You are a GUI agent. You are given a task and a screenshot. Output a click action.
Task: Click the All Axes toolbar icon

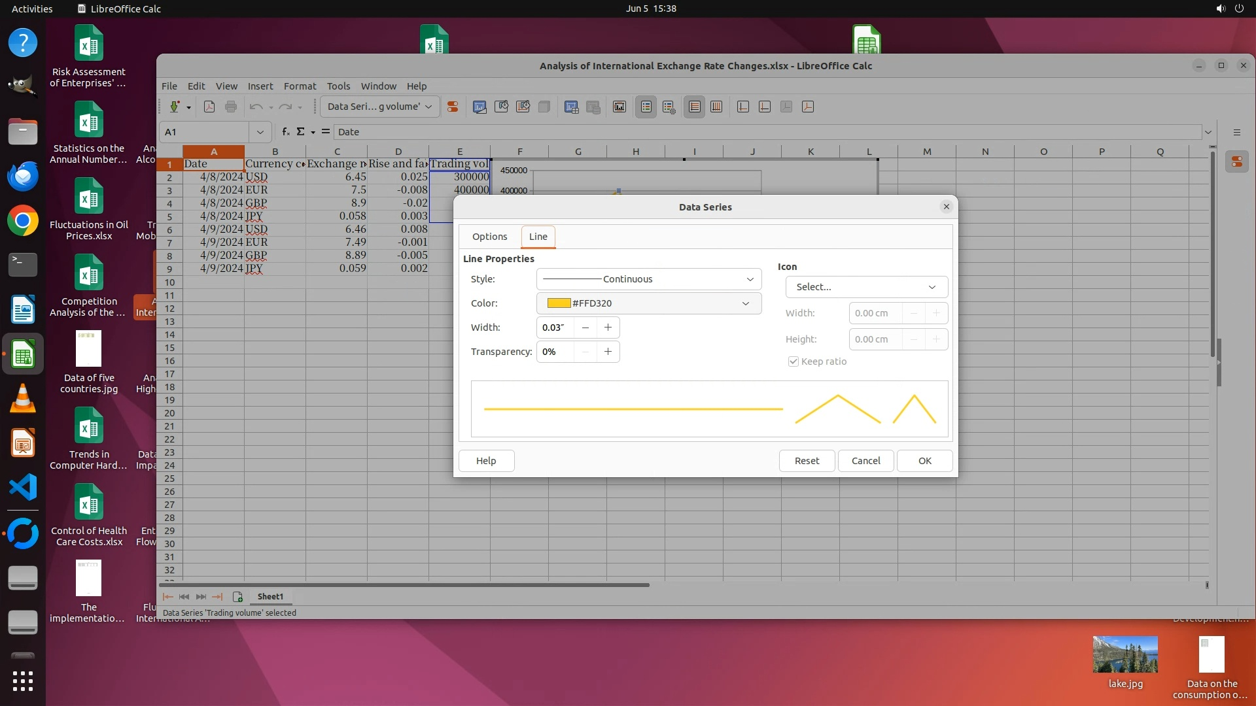point(808,107)
